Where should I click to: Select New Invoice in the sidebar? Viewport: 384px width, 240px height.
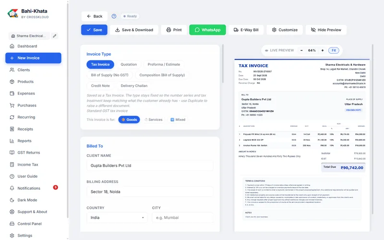[33, 58]
